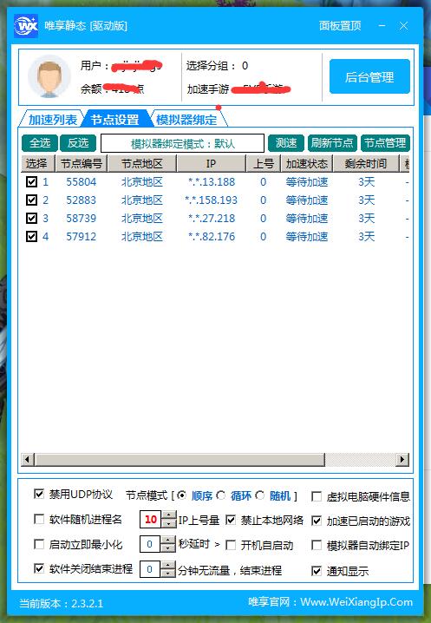The width and height of the screenshot is (431, 623).
Task: Click the 模拟器绑定模式：默认 mode field
Action: pyautogui.click(x=182, y=143)
